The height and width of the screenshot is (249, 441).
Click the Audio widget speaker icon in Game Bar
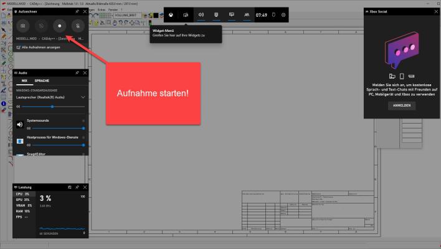coord(201,14)
